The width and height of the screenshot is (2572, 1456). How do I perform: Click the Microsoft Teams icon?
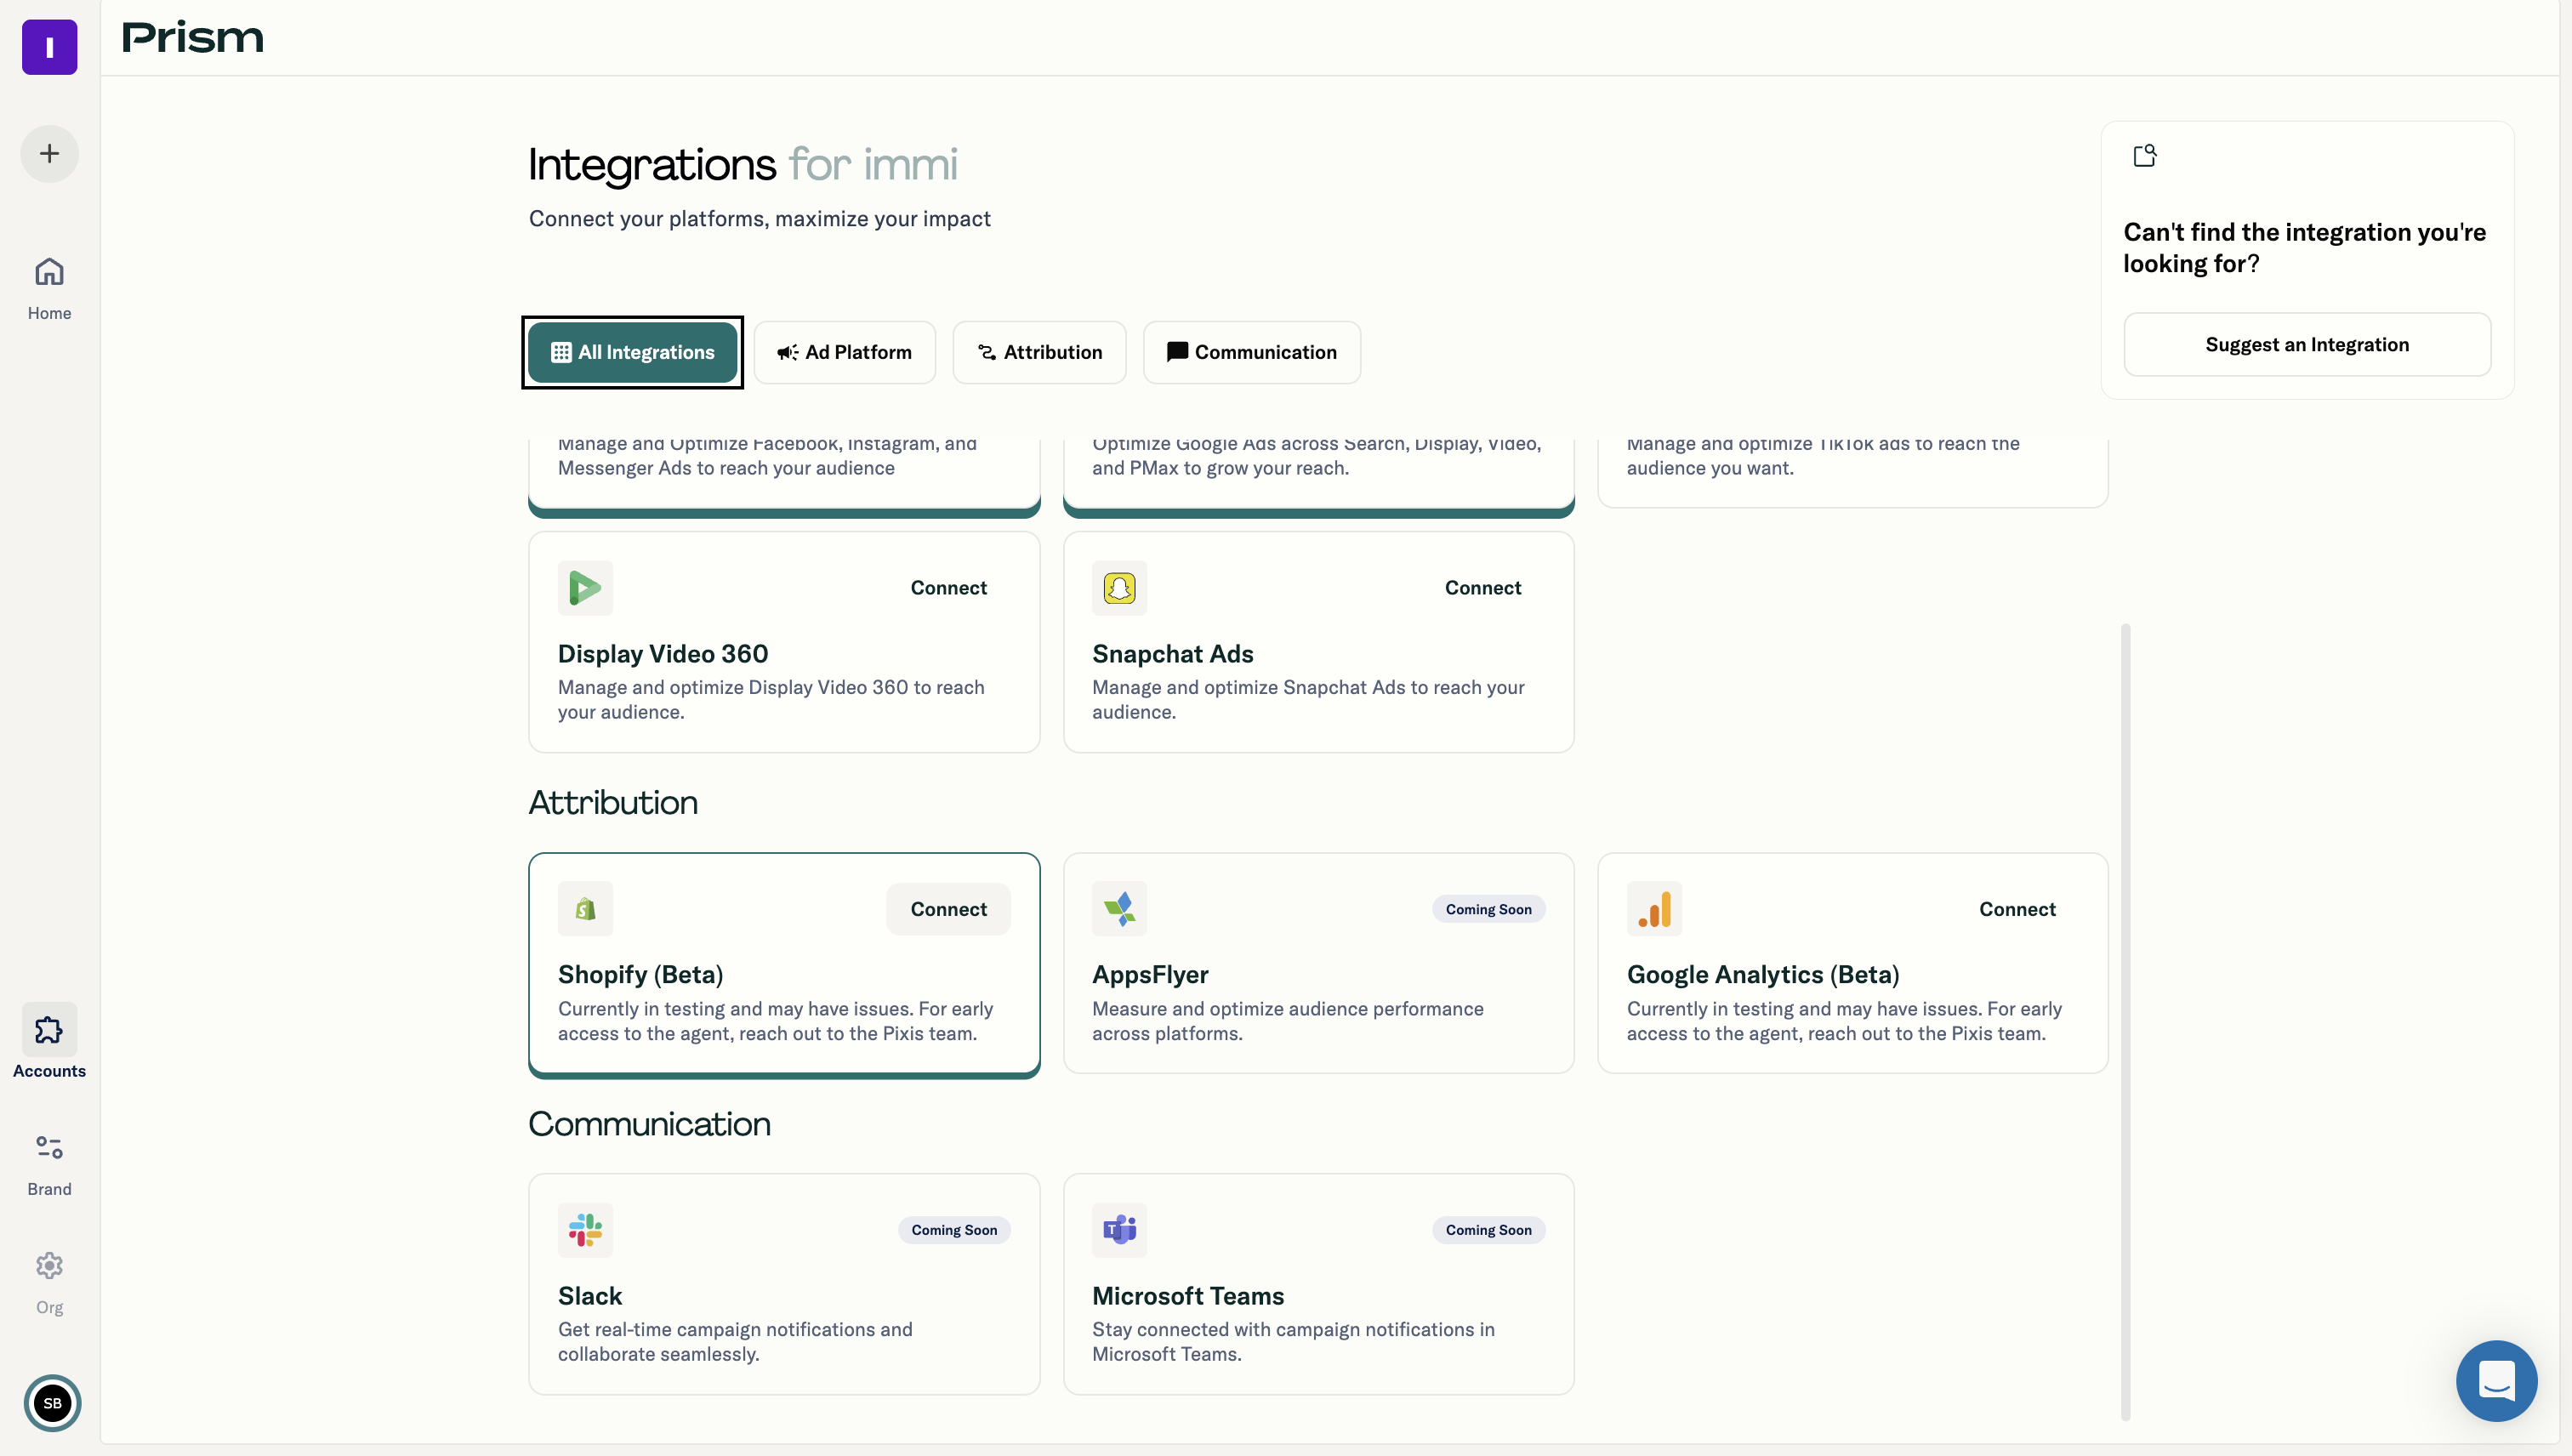coord(1119,1229)
